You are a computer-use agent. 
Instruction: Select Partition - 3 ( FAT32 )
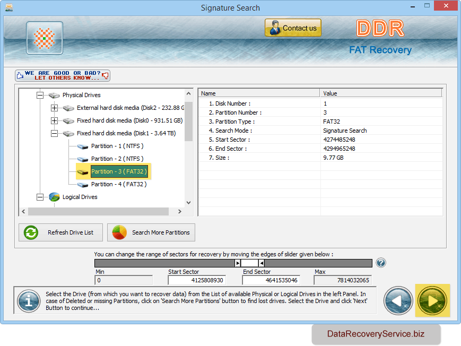click(119, 171)
